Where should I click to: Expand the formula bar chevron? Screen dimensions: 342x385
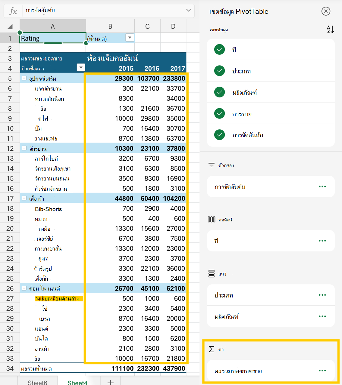coord(189,10)
